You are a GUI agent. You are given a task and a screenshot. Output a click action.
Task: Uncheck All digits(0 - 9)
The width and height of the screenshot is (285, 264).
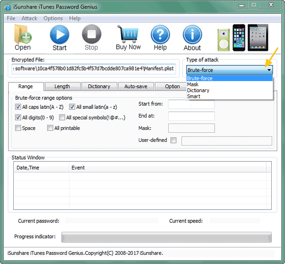click(x=18, y=117)
